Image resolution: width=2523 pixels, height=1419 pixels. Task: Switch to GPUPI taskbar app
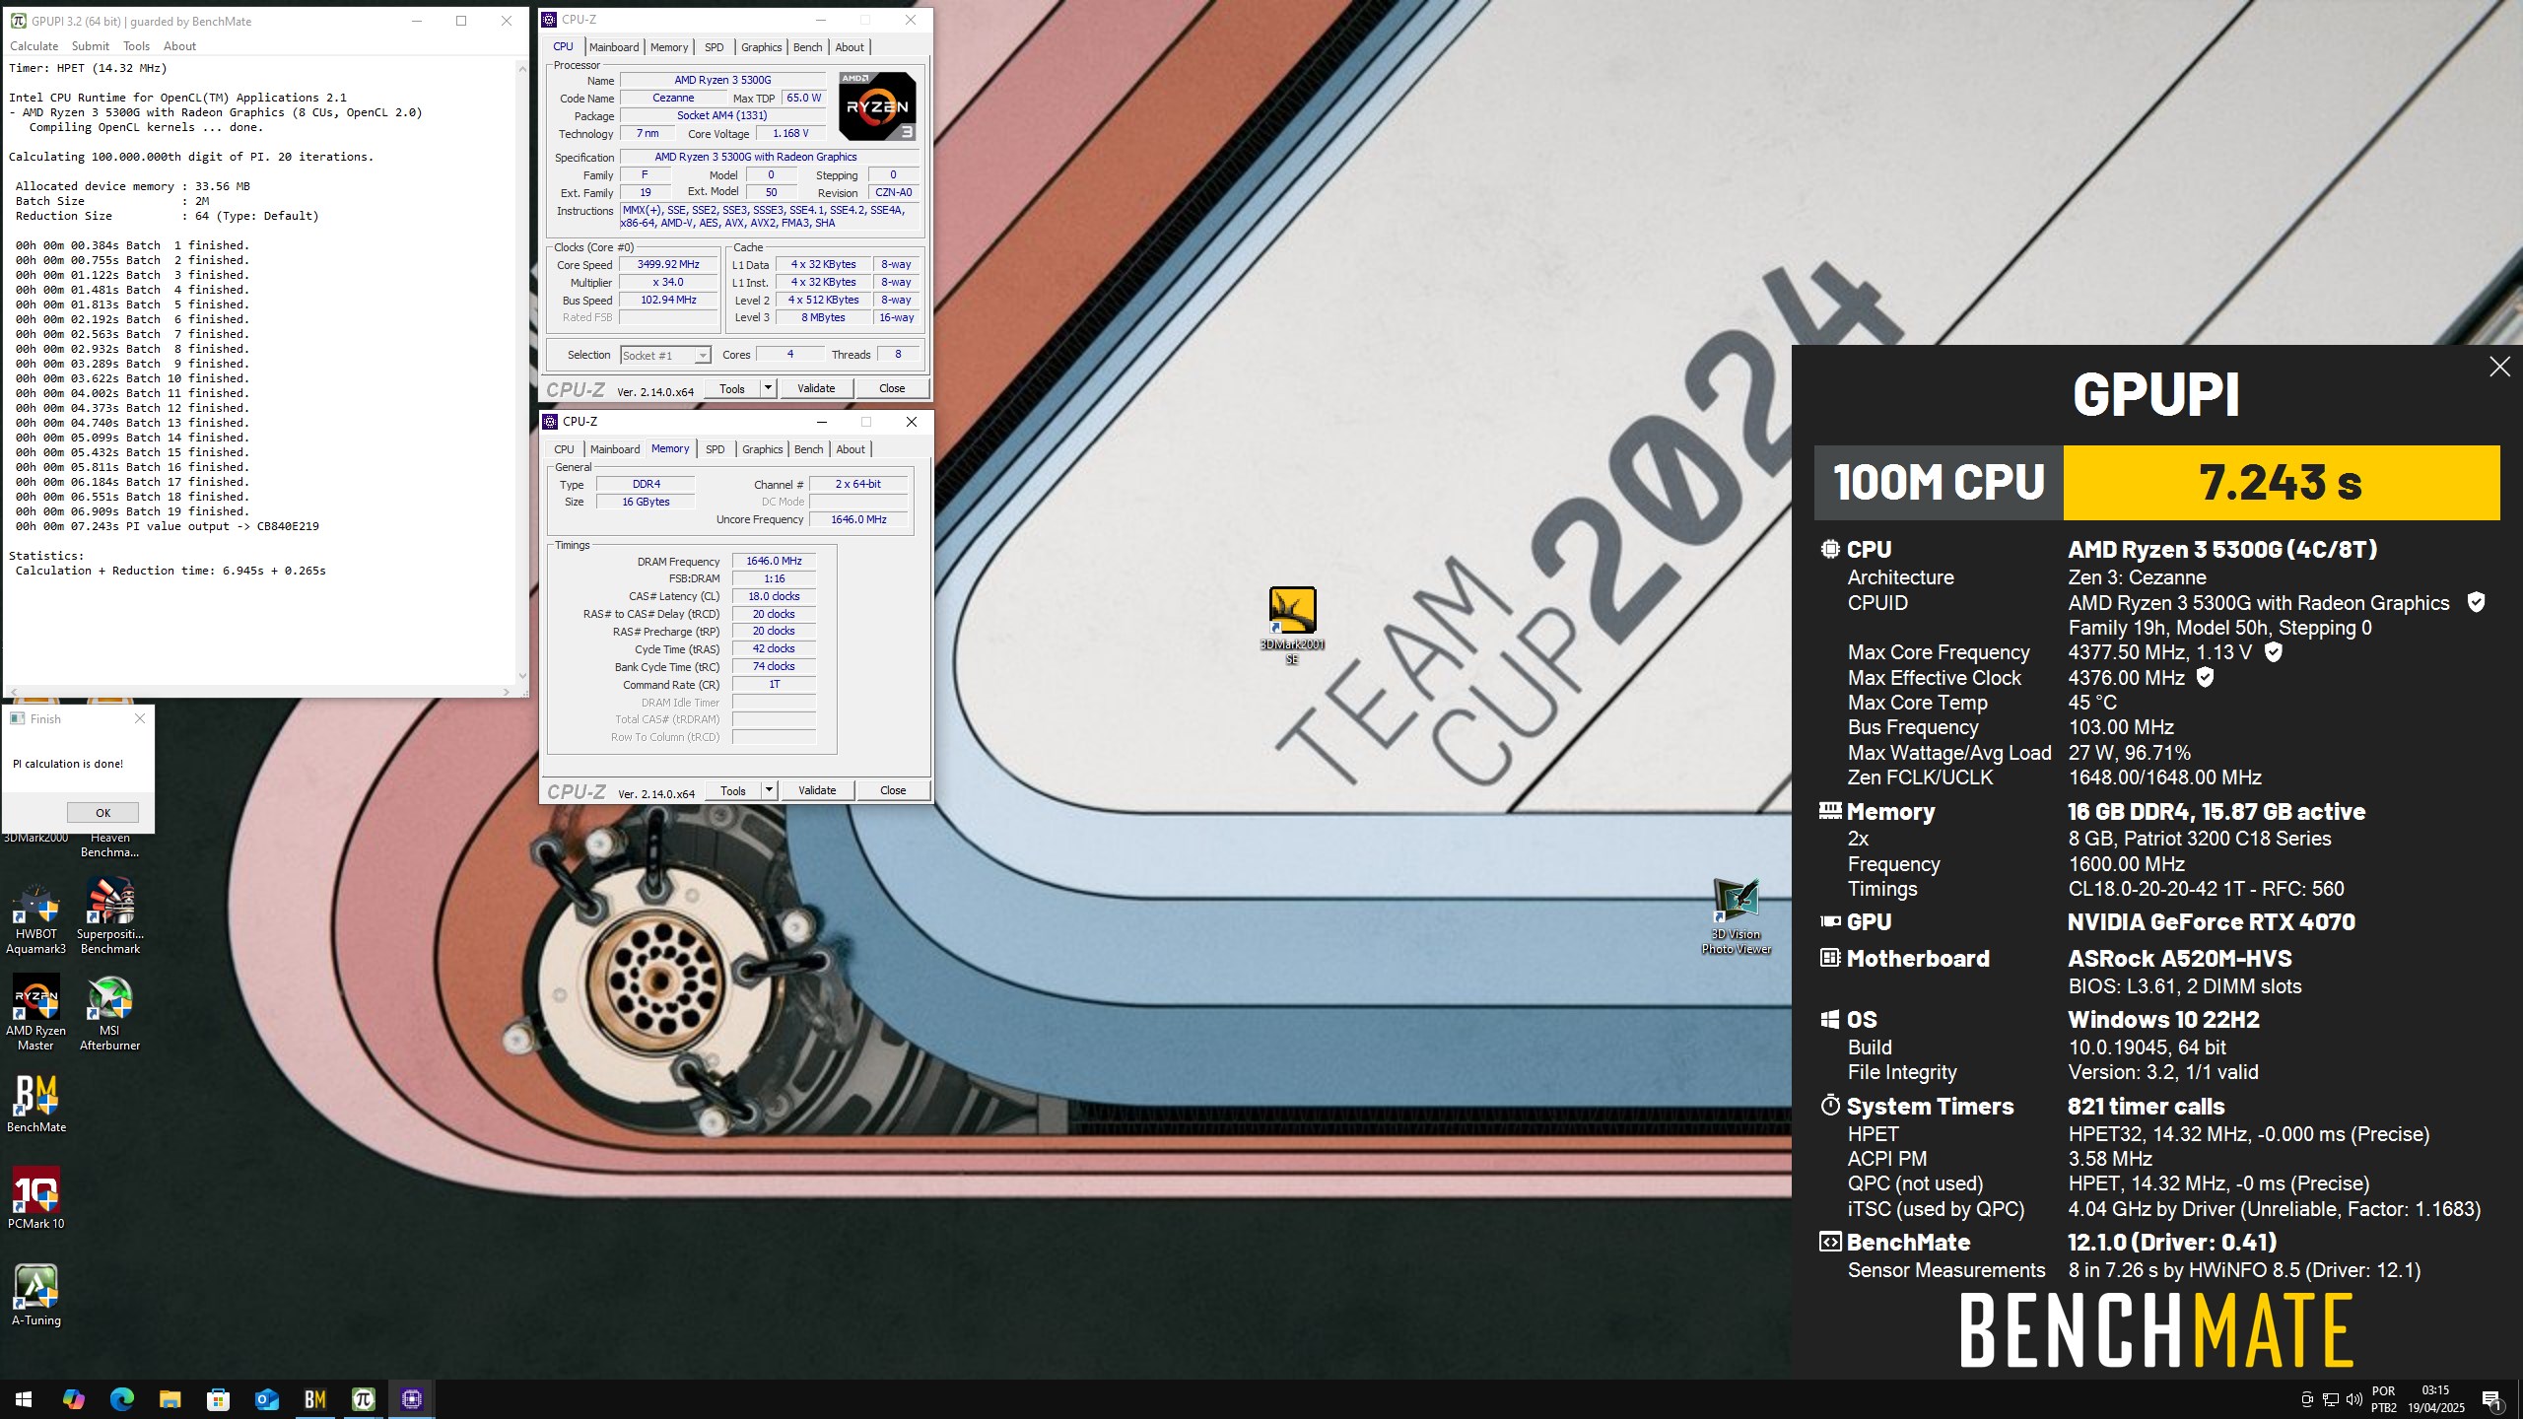364,1398
